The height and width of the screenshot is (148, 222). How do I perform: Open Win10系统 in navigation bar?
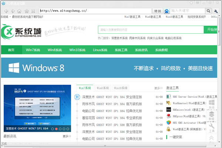tap(77, 50)
